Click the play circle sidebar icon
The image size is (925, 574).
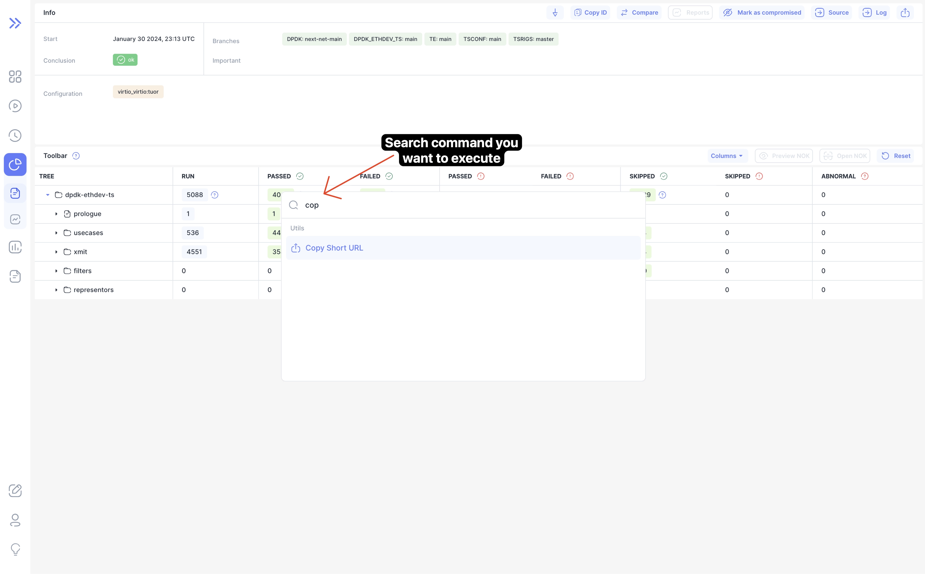(x=15, y=106)
